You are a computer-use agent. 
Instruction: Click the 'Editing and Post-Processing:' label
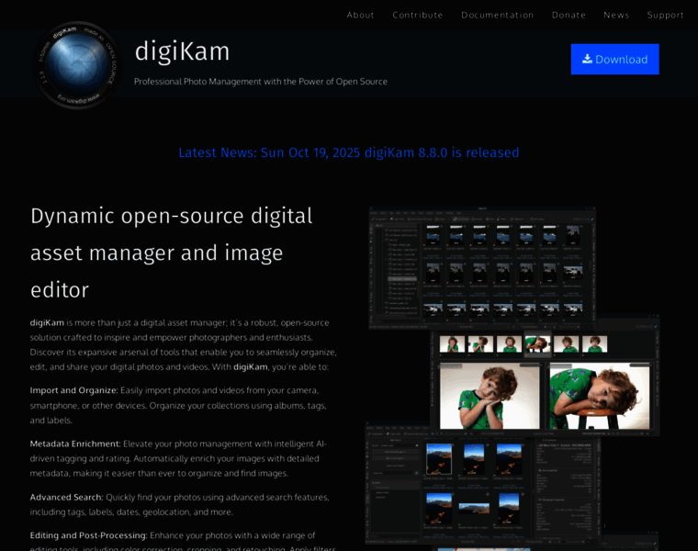[x=88, y=535]
